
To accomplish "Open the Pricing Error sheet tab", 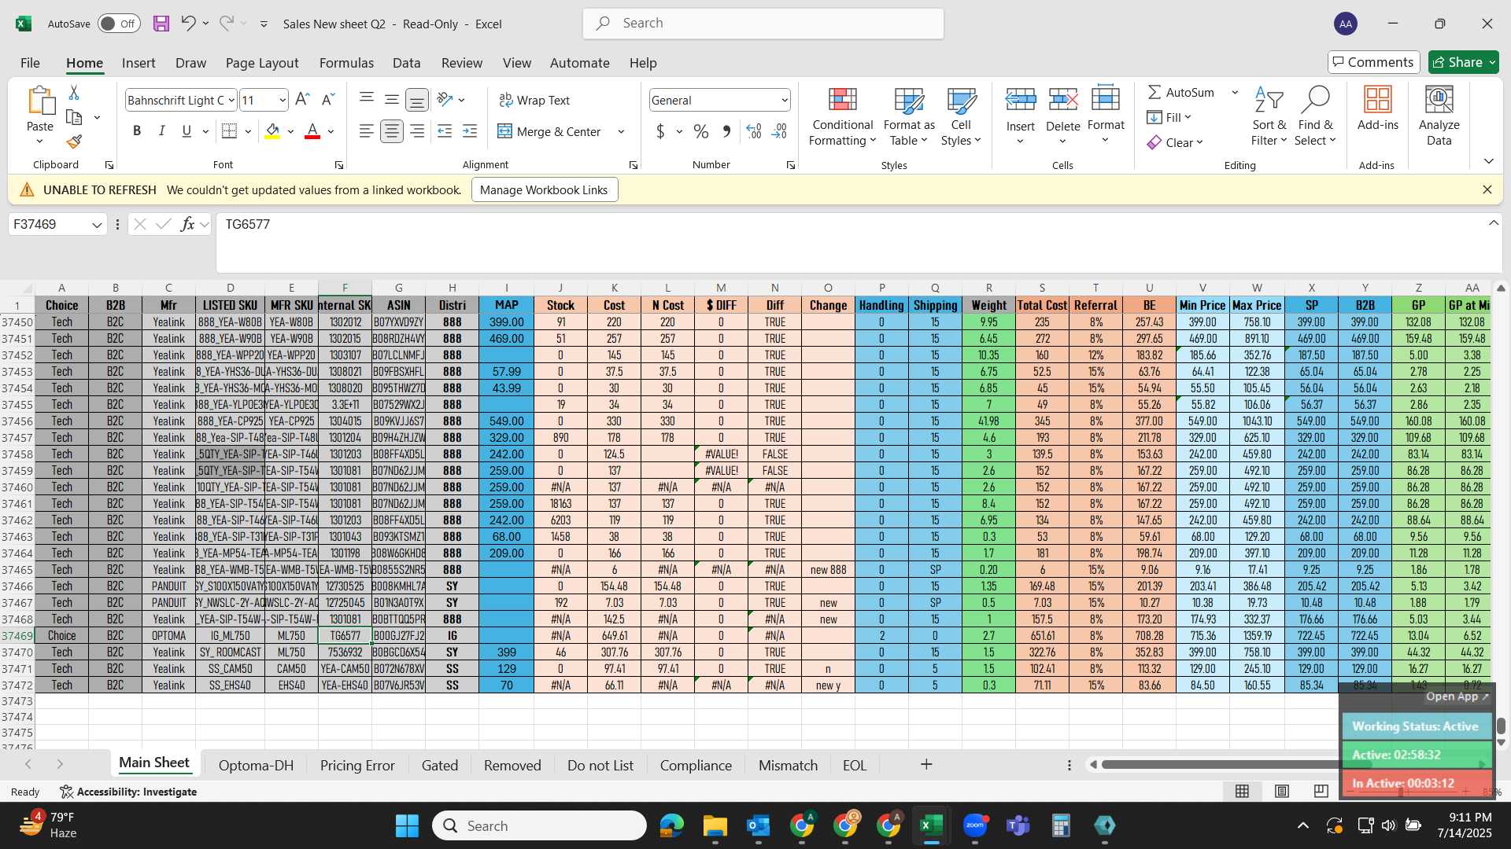I will (x=357, y=765).
